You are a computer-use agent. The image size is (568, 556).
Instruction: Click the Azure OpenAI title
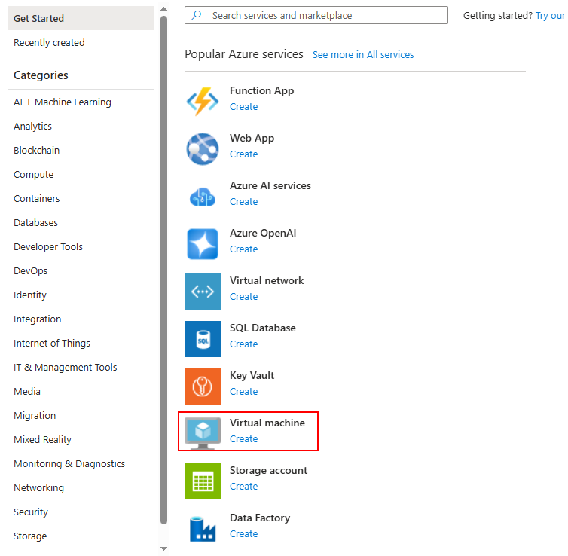click(x=263, y=233)
